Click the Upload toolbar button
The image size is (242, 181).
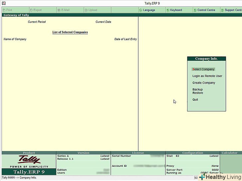[97, 10]
